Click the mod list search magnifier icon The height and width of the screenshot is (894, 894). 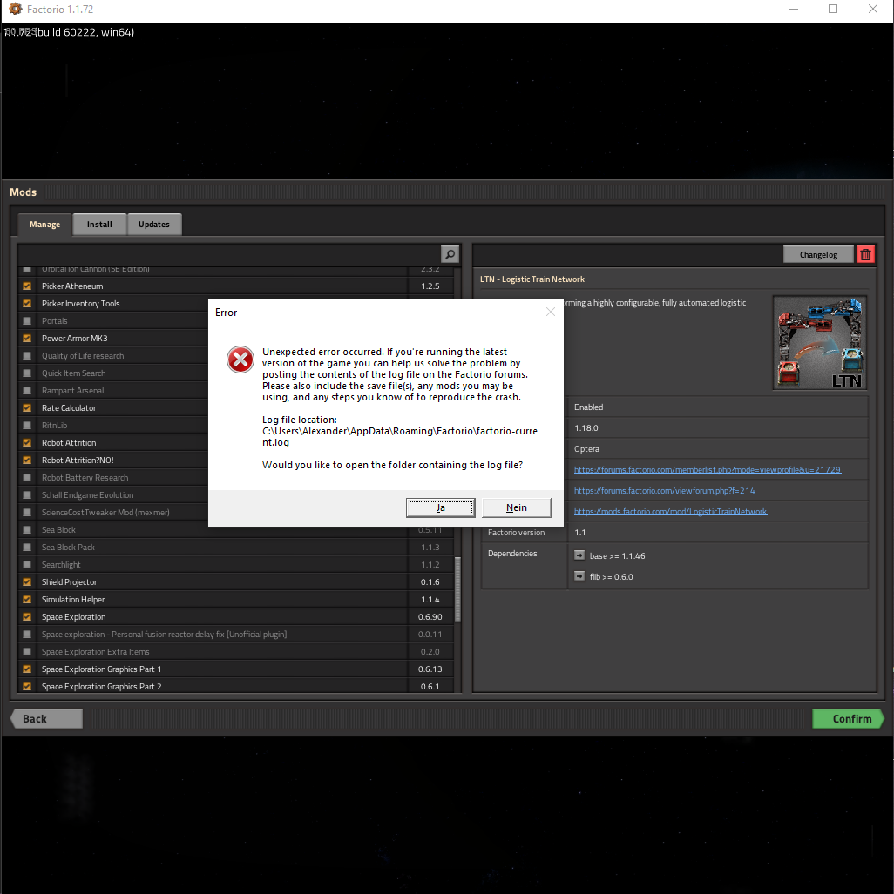tap(450, 254)
